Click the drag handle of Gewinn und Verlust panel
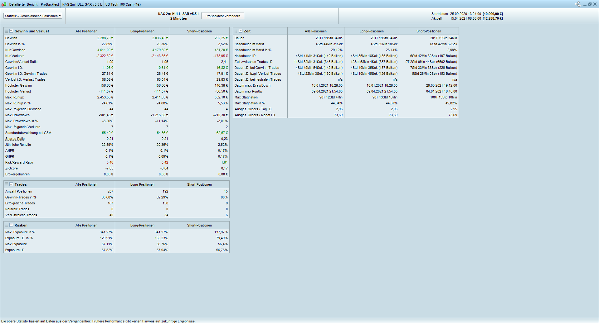Image resolution: width=599 pixels, height=324 pixels. (x=7, y=31)
